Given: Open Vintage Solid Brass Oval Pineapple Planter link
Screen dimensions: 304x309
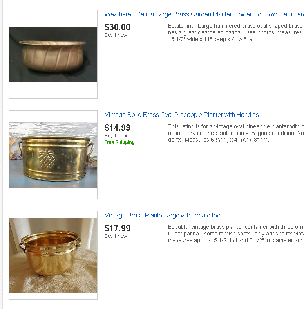Looking at the screenshot, I should click(x=182, y=115).
